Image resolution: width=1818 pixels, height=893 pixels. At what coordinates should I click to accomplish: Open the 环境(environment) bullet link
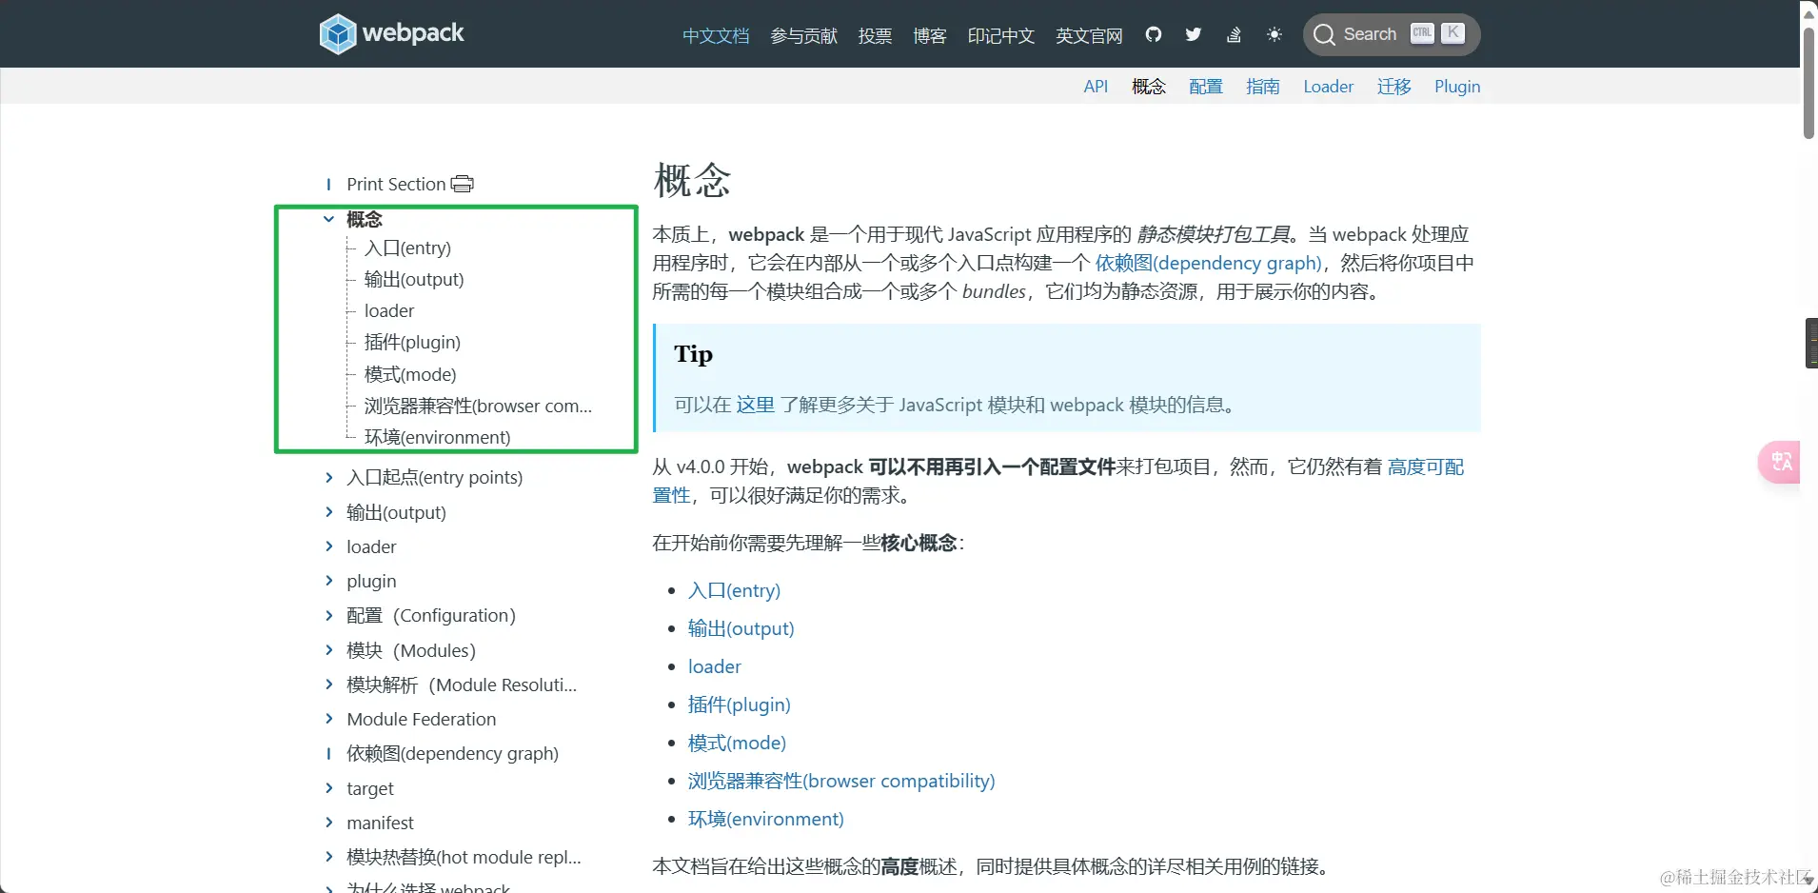pos(765,819)
